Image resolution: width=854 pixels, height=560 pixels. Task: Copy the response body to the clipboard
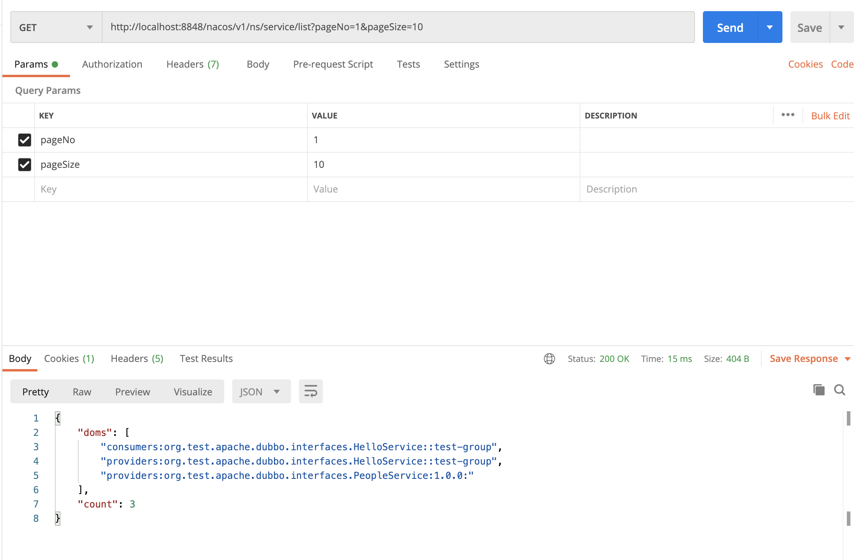click(x=819, y=390)
